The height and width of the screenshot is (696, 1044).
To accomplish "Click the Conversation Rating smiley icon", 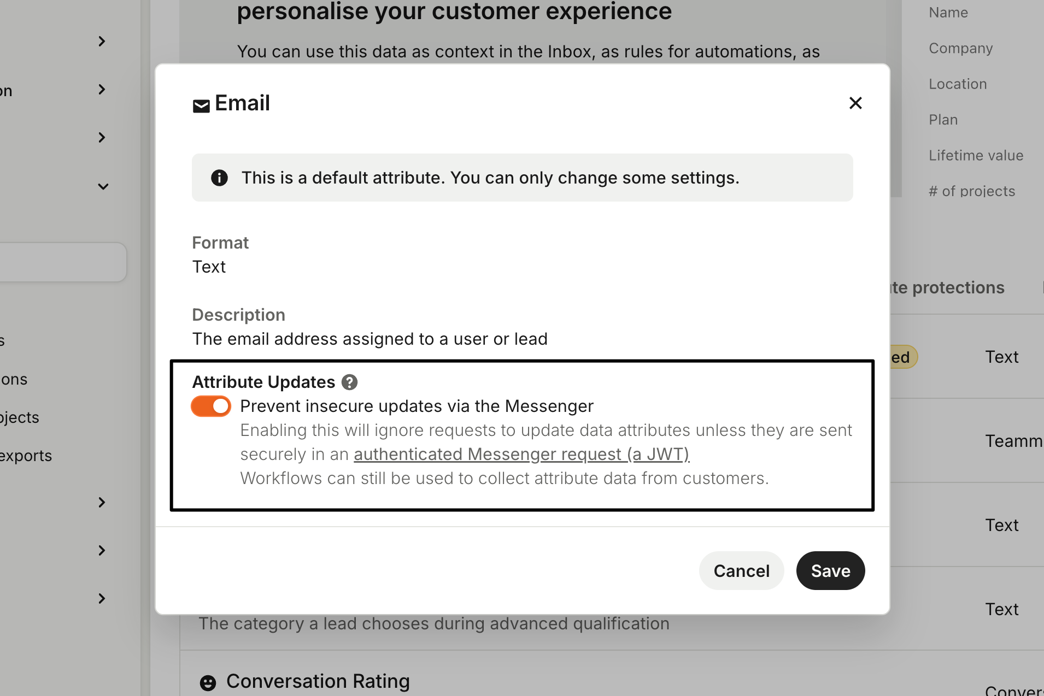I will pyautogui.click(x=208, y=683).
